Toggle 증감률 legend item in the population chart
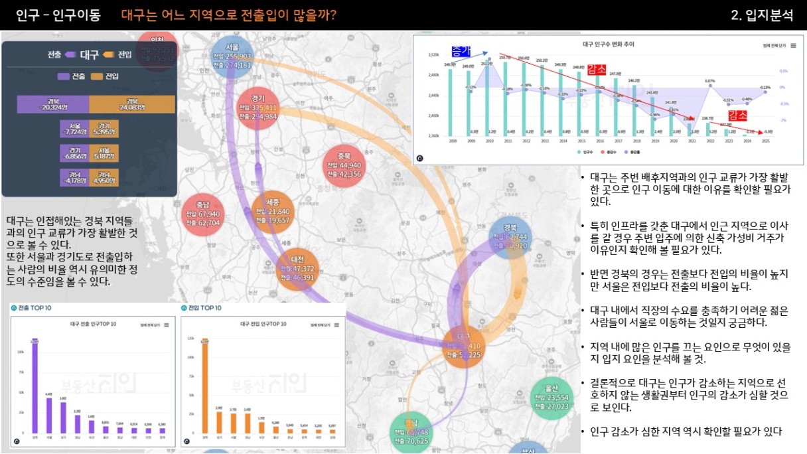Screen dimensions: 807x454 (632, 151)
